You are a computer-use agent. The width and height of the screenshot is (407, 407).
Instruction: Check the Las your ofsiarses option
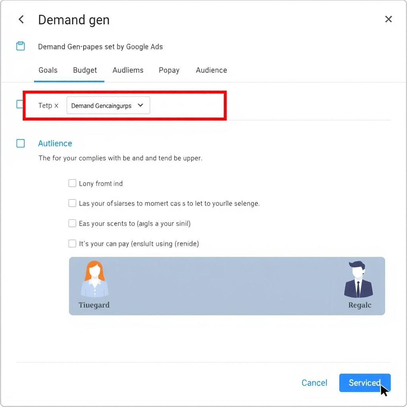[x=72, y=203]
